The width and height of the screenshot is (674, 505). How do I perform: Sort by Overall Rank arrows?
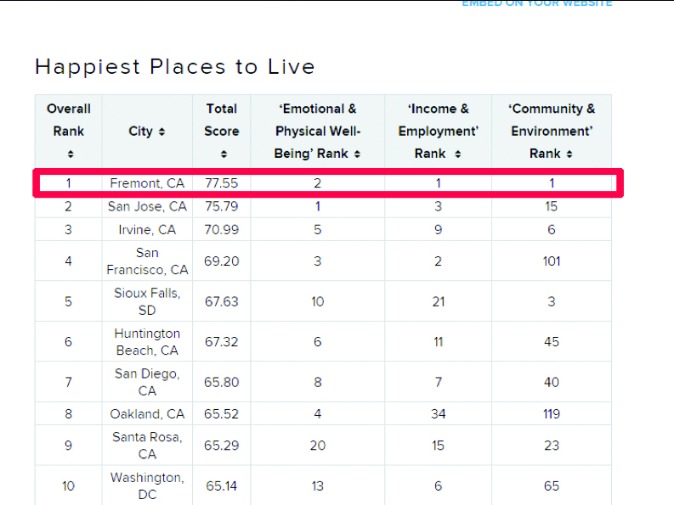[71, 154]
